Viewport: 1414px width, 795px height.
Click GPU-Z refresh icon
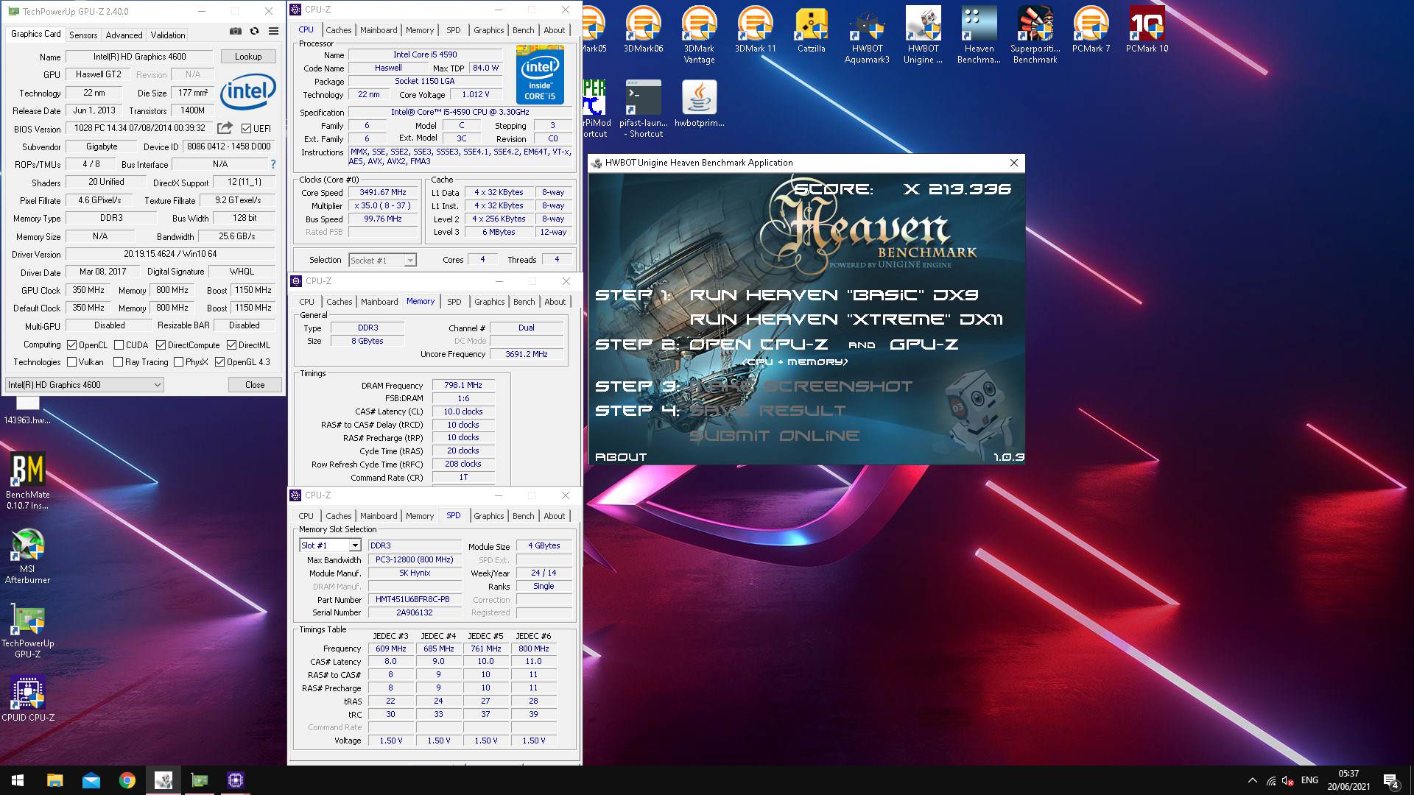254,32
